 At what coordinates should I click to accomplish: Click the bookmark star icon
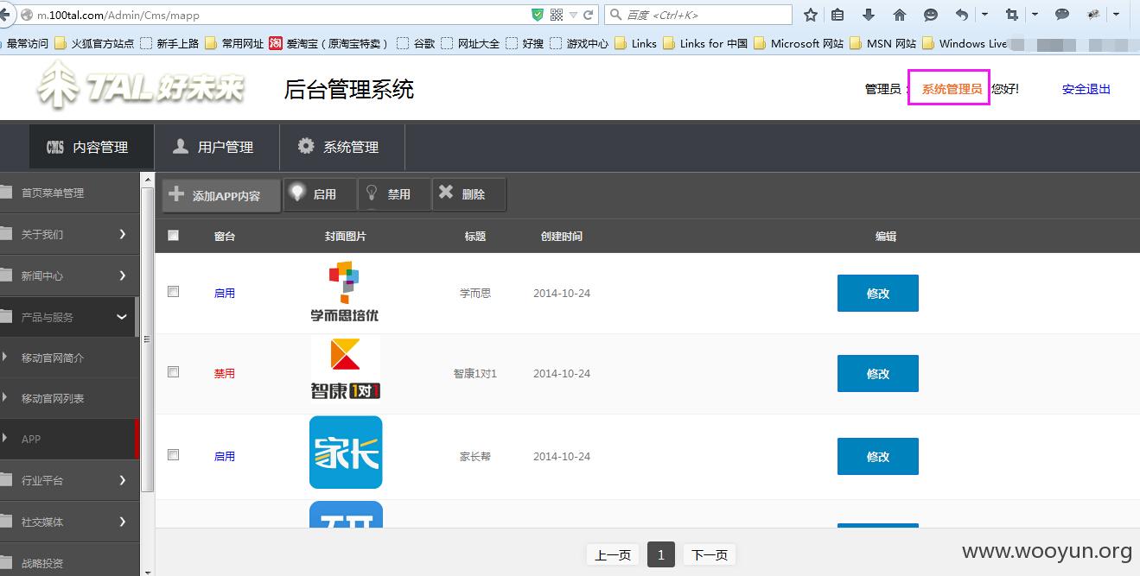810,15
